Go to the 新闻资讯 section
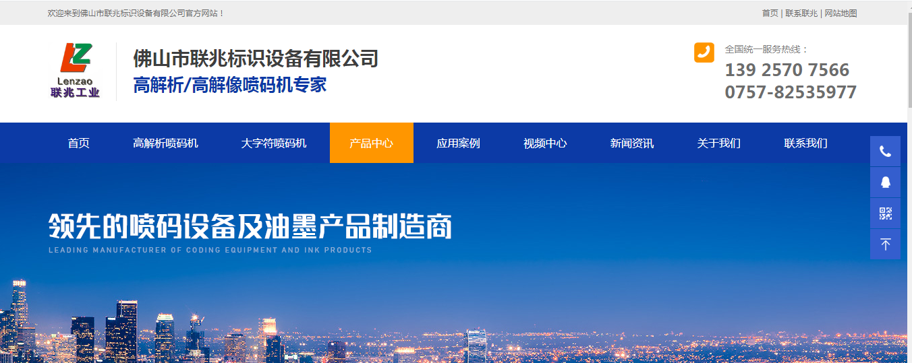The width and height of the screenshot is (912, 363). pyautogui.click(x=631, y=143)
